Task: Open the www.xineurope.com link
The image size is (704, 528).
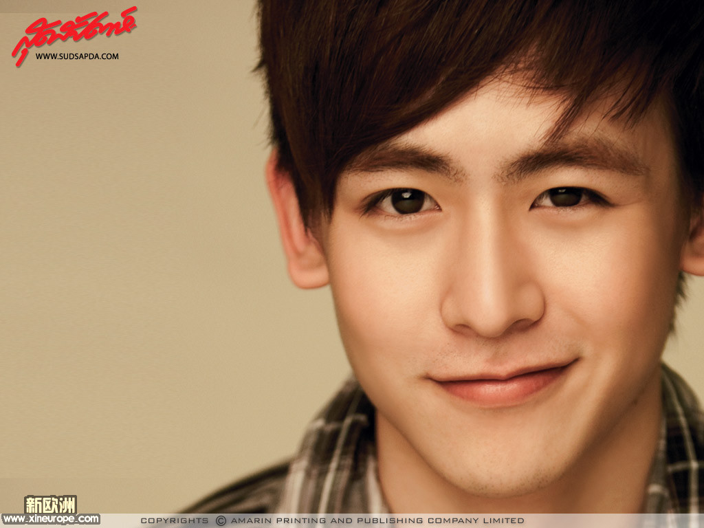Action: pyautogui.click(x=51, y=519)
